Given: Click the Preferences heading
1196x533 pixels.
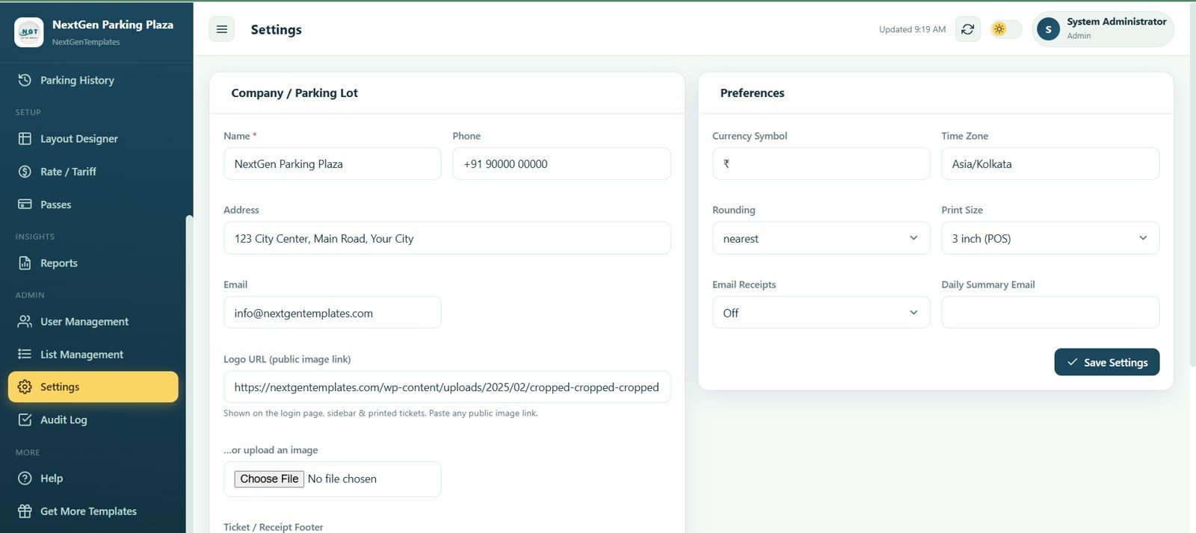Looking at the screenshot, I should pos(752,93).
